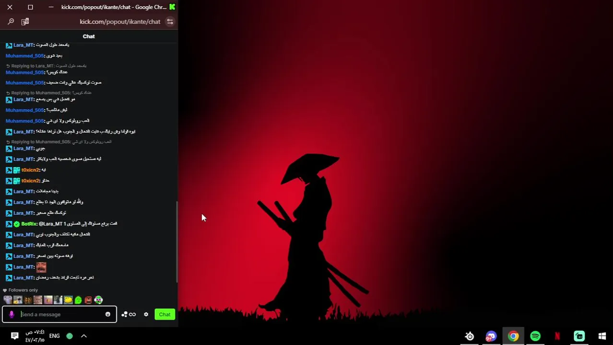
Task: Open Netflix from the taskbar
Action: pos(557,336)
